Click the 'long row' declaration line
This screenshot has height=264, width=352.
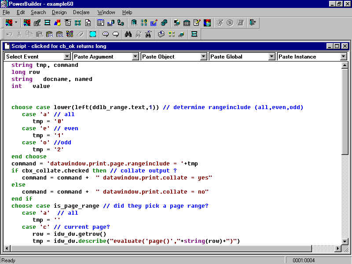click(26, 72)
